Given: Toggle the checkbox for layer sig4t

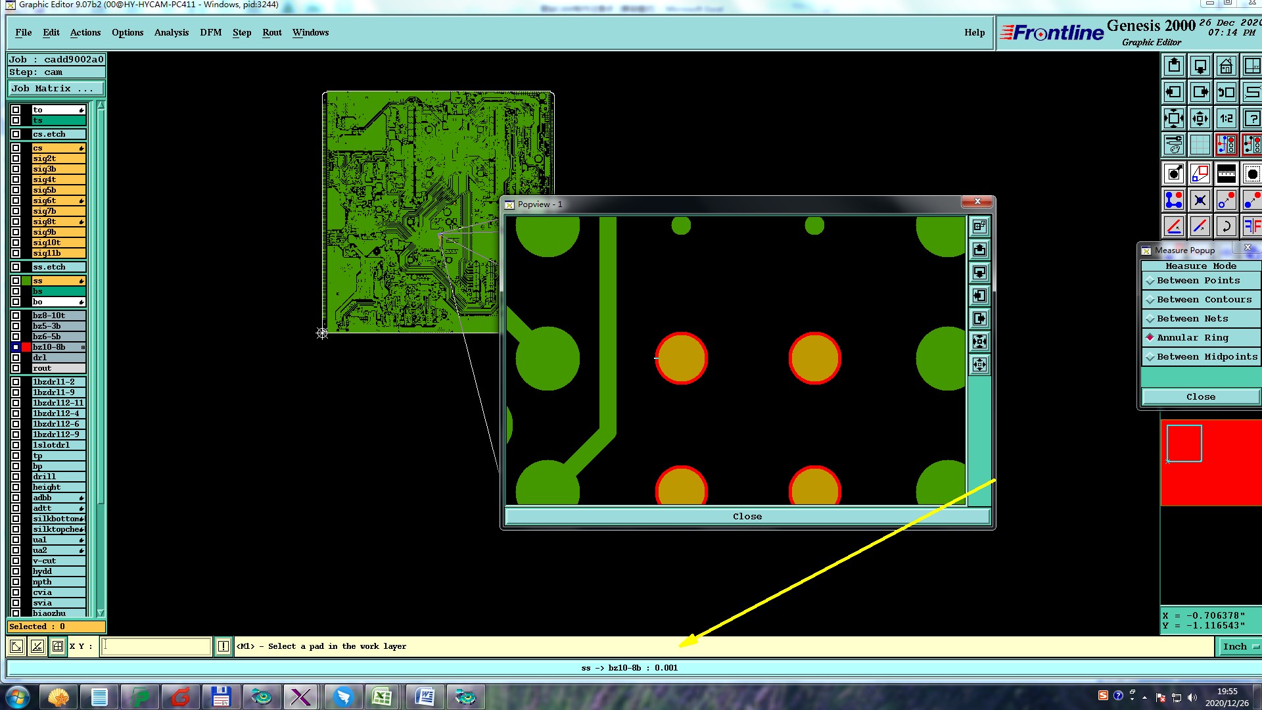Looking at the screenshot, I should click(16, 179).
